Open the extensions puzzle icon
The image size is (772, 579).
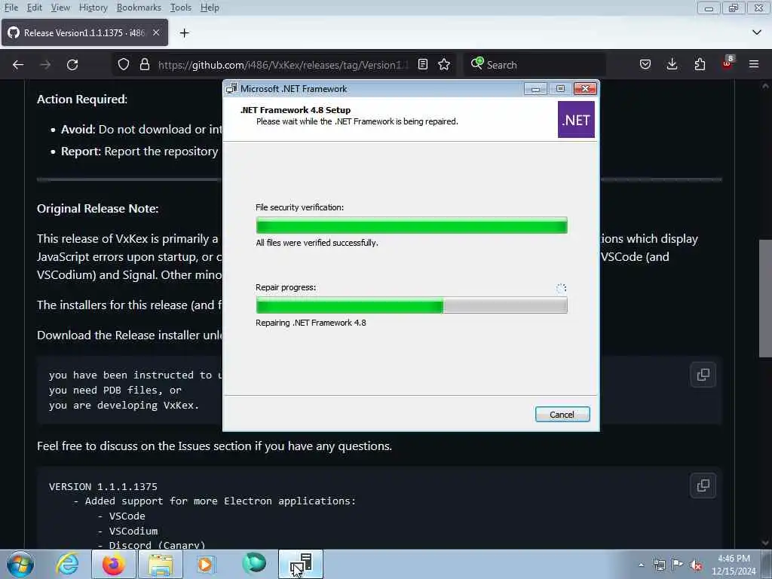(700, 65)
